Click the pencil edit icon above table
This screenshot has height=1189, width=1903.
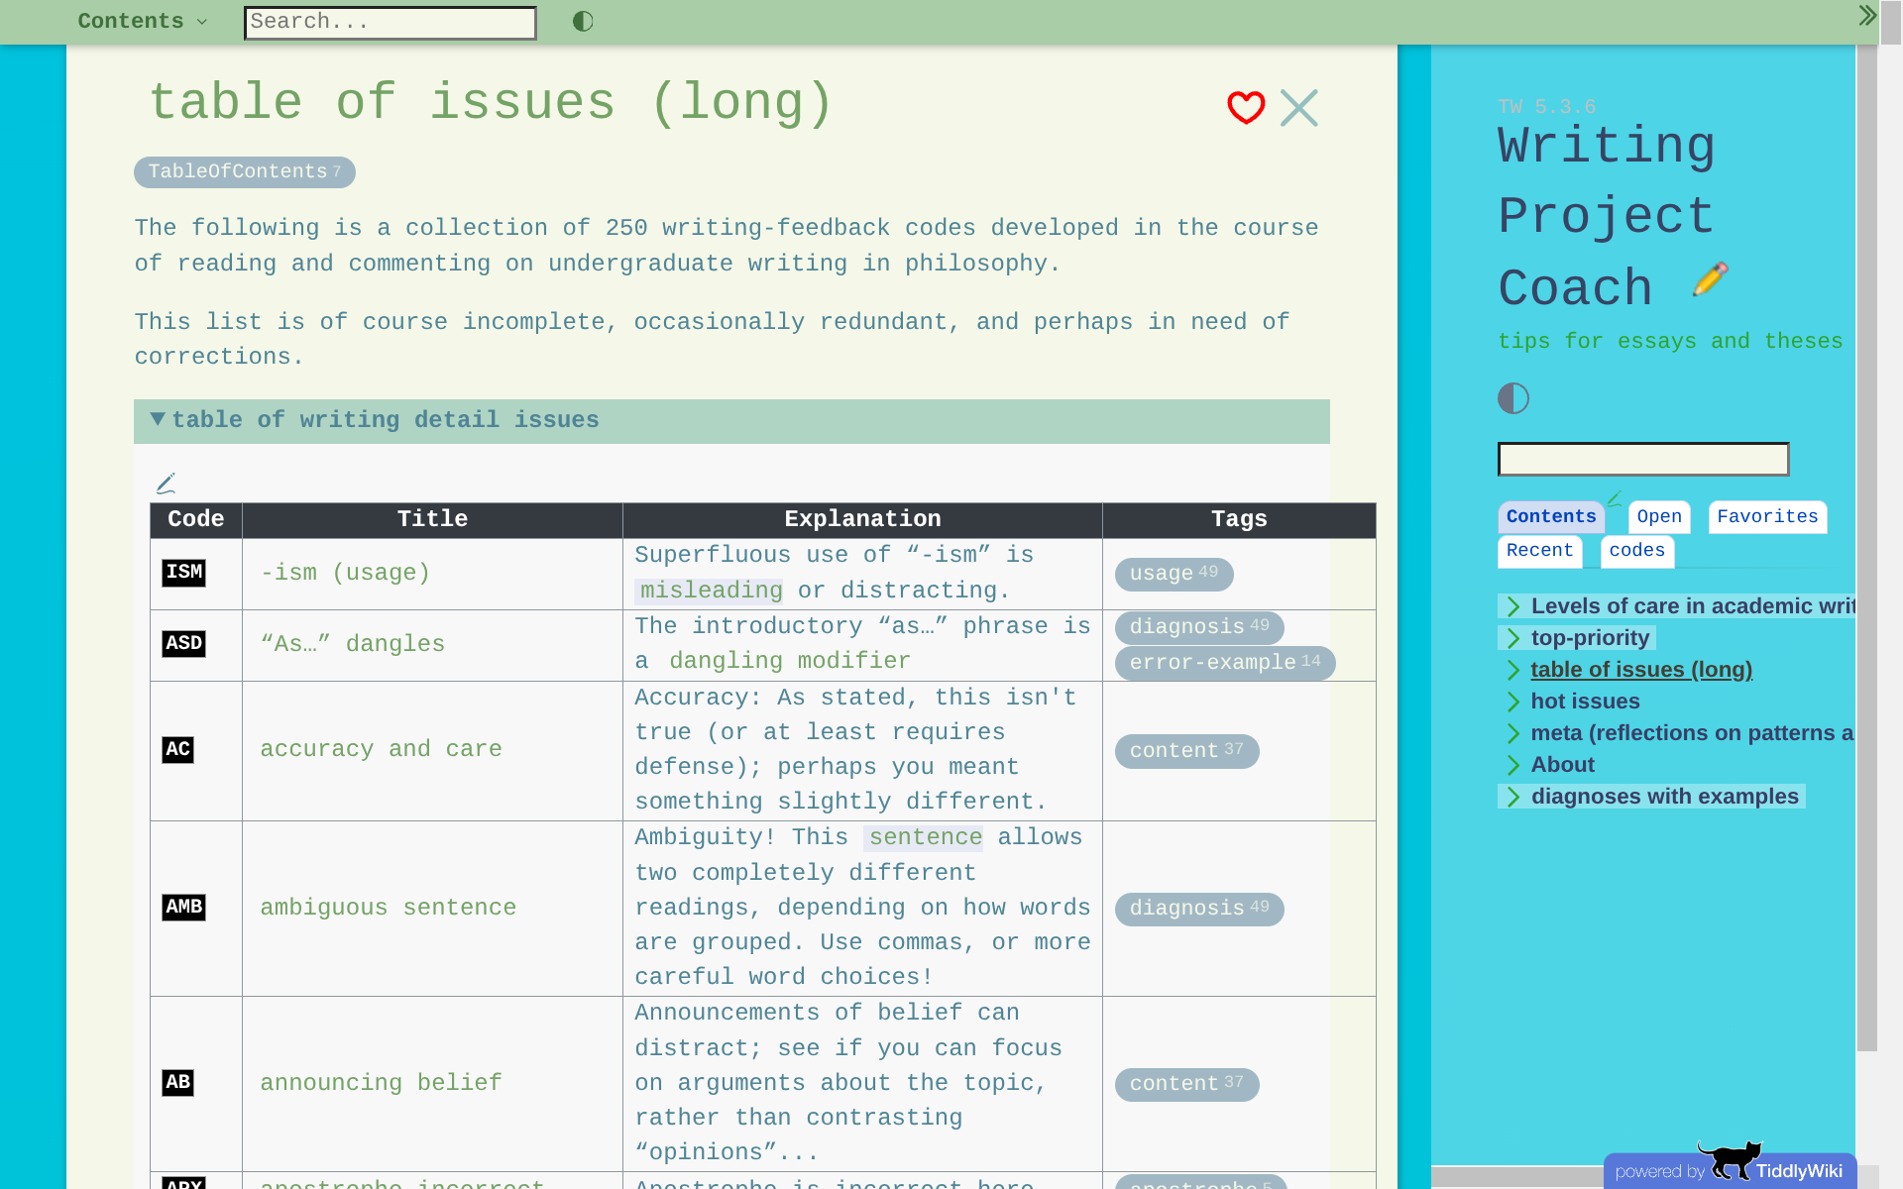point(166,484)
